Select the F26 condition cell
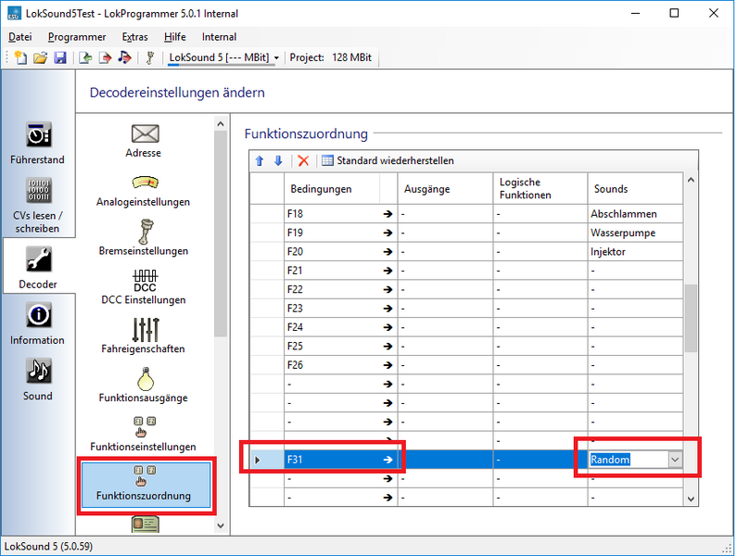 (x=341, y=365)
